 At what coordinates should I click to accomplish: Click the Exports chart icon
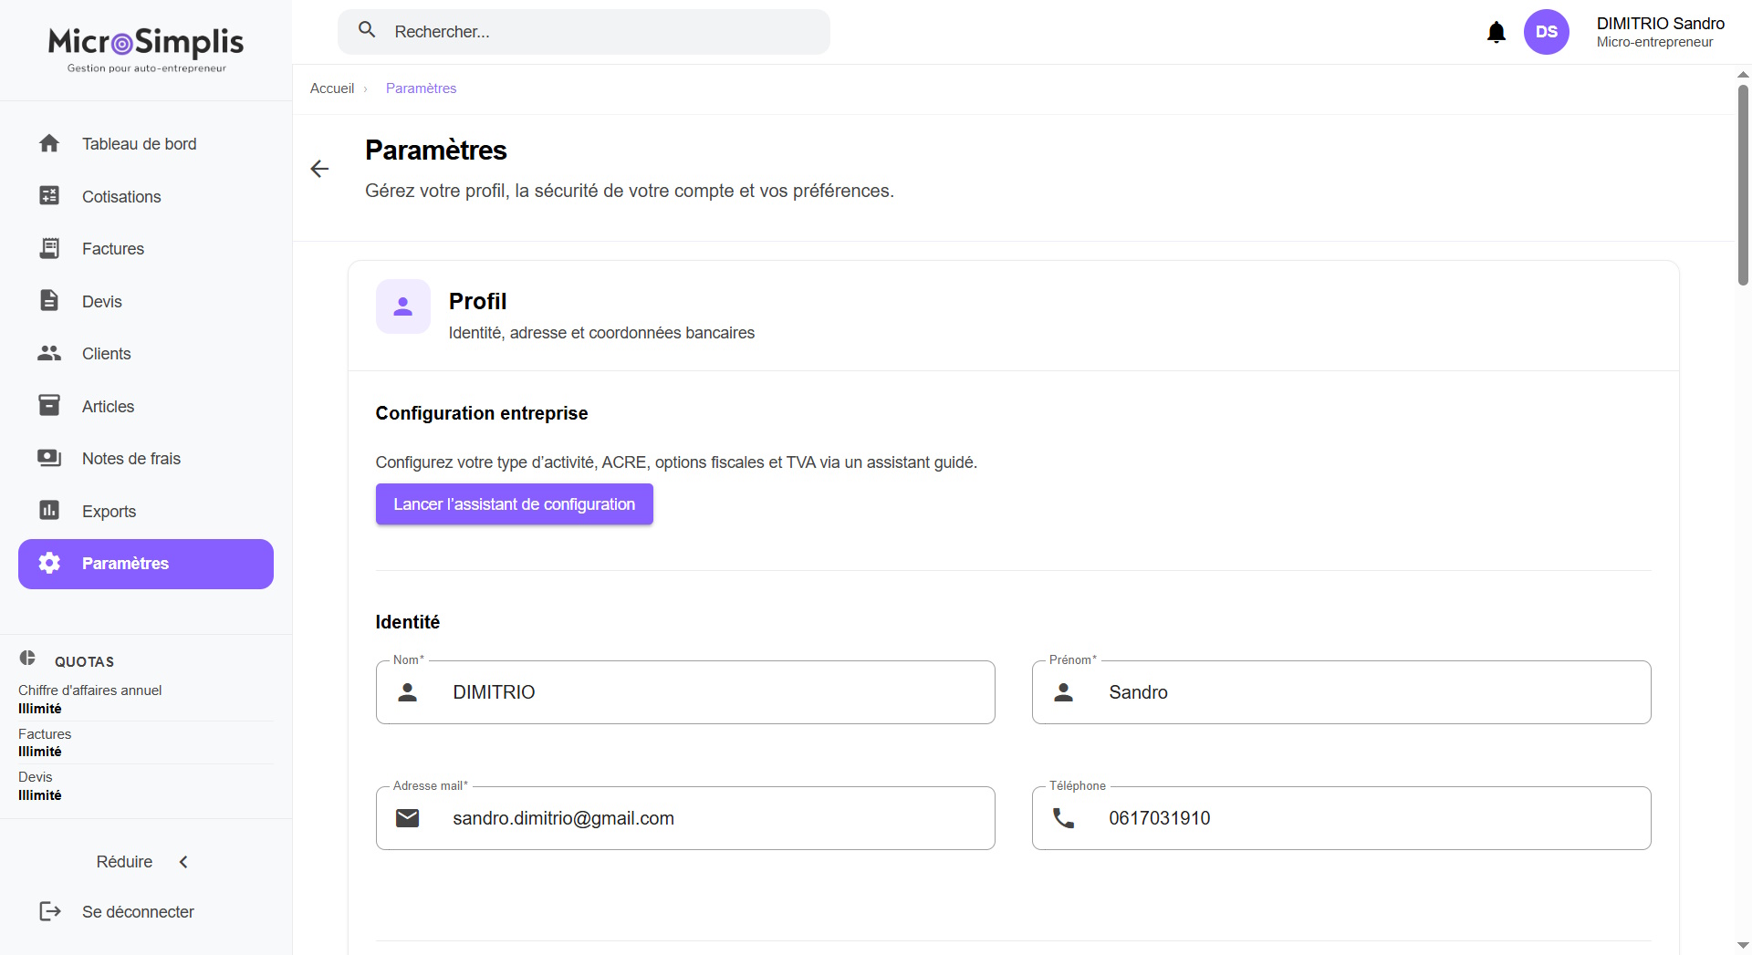49,511
